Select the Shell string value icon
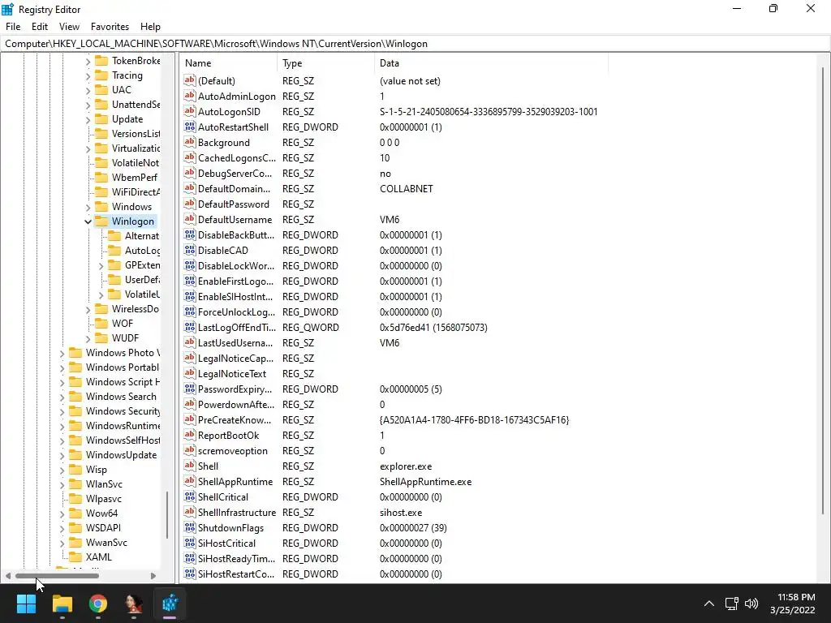Image resolution: width=831 pixels, height=623 pixels. click(x=190, y=466)
